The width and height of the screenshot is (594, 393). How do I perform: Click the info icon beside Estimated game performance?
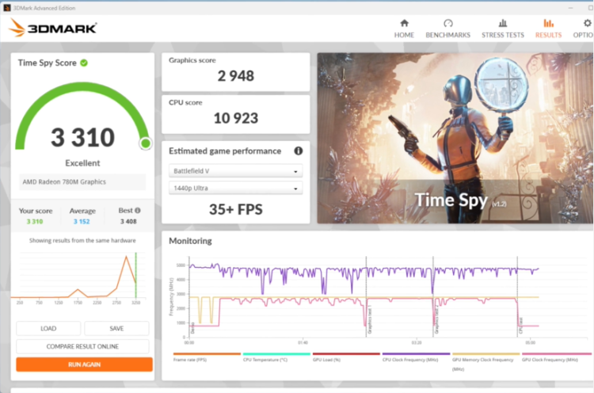[x=299, y=151]
